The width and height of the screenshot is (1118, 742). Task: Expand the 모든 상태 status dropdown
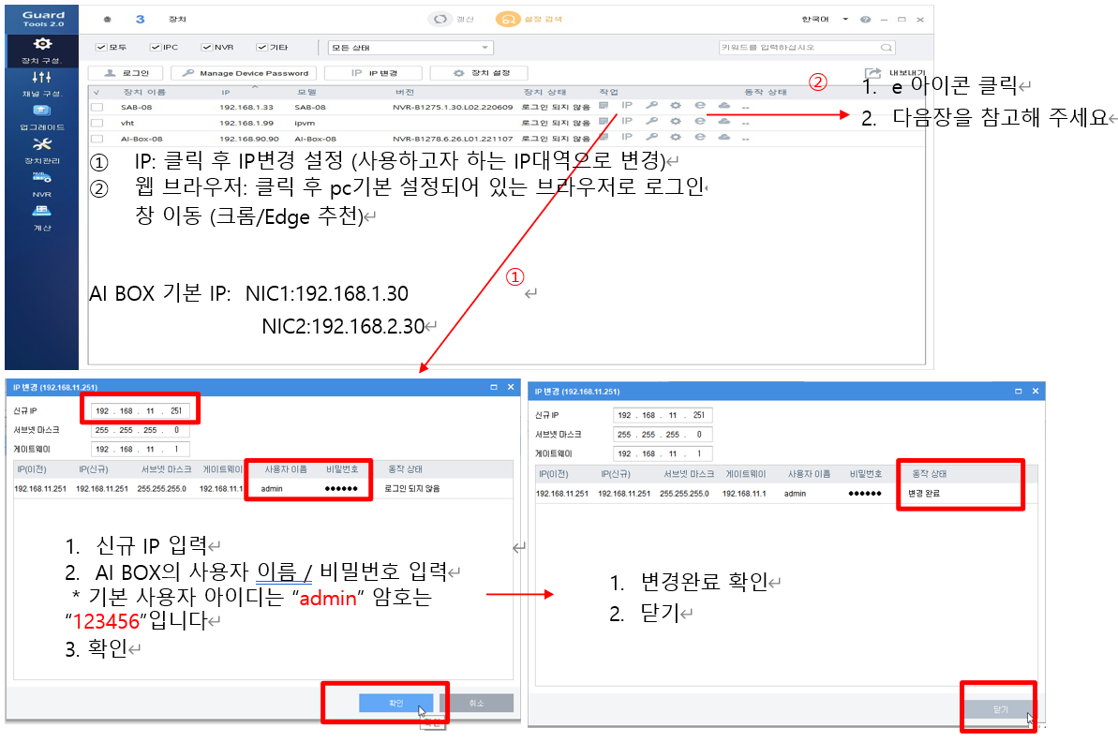tap(410, 47)
